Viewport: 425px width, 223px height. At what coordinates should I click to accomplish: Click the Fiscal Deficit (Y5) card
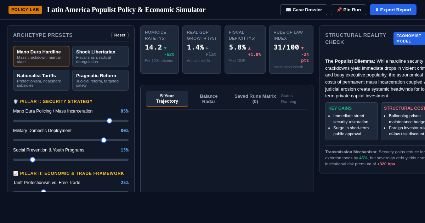pyautogui.click(x=245, y=50)
